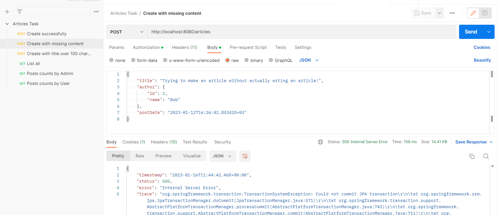Switch response view to Raw
498x215 pixels.
pyautogui.click(x=140, y=156)
